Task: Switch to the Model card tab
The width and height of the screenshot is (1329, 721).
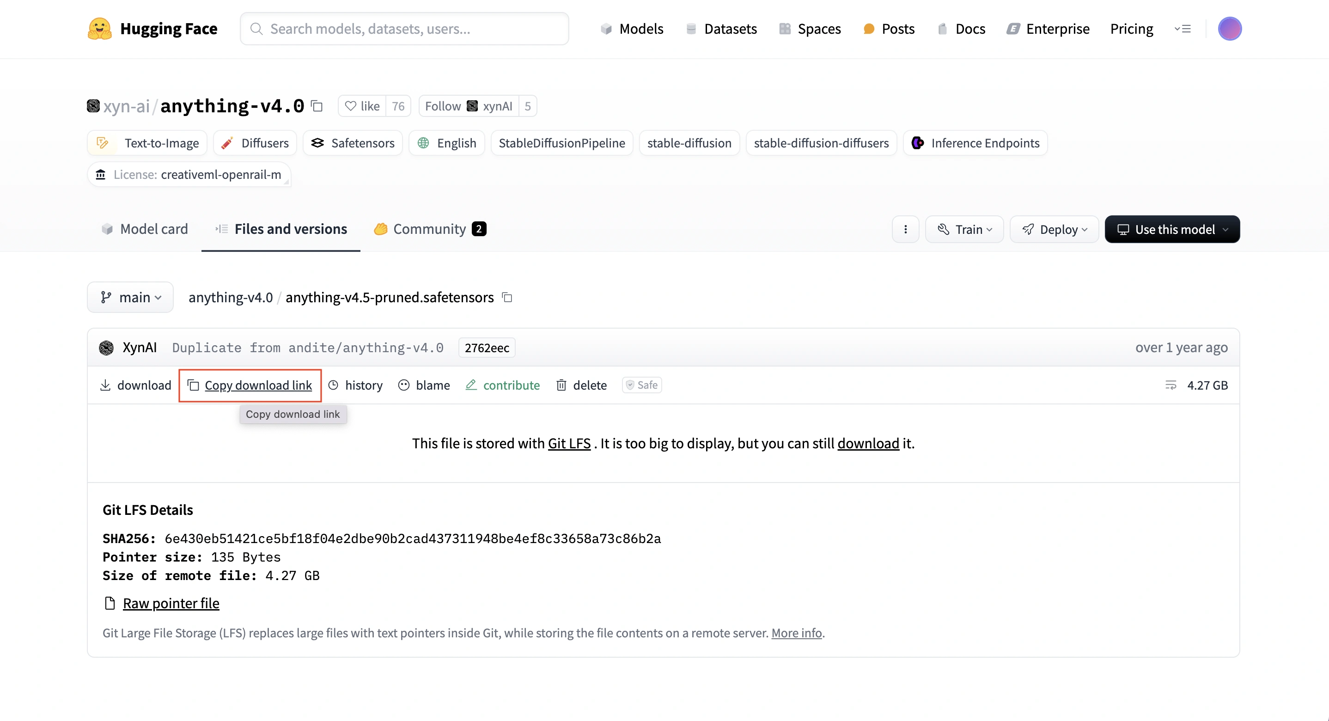Action: [x=145, y=229]
